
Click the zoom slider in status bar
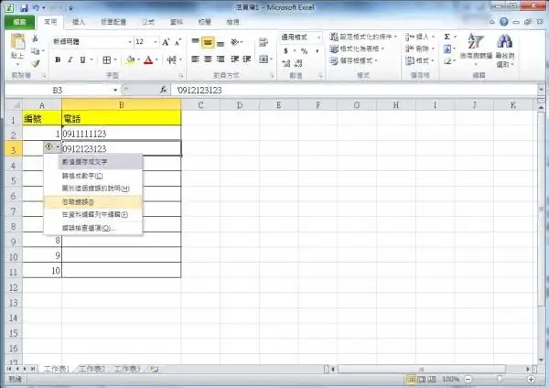click(x=500, y=379)
